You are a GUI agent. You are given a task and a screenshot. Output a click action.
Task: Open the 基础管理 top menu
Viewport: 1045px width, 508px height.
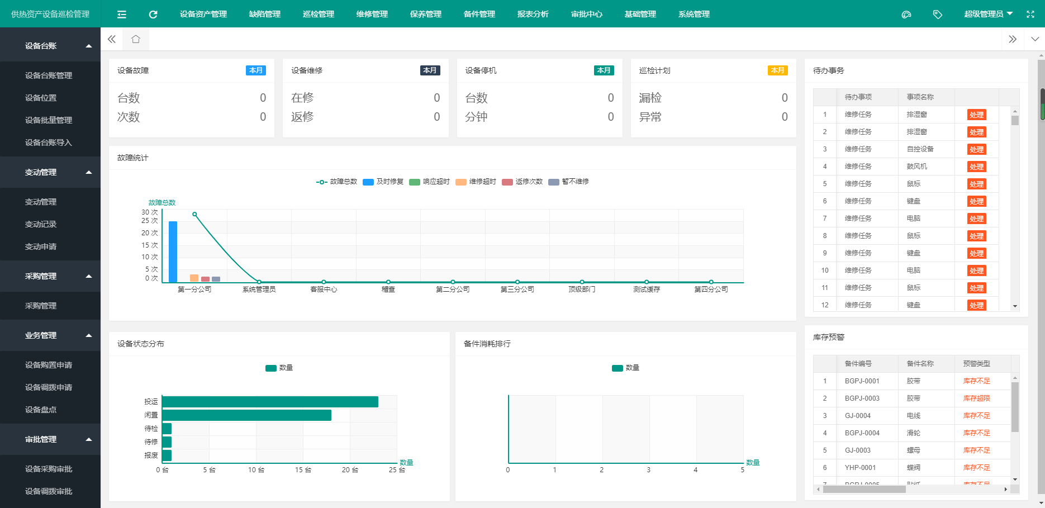point(640,14)
